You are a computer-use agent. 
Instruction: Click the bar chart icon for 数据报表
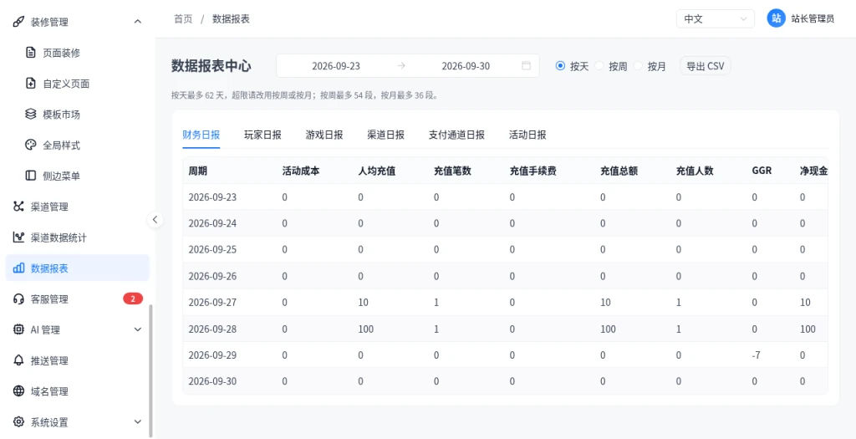point(18,268)
